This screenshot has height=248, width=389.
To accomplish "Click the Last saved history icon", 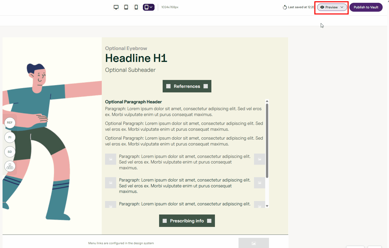I will [285, 7].
